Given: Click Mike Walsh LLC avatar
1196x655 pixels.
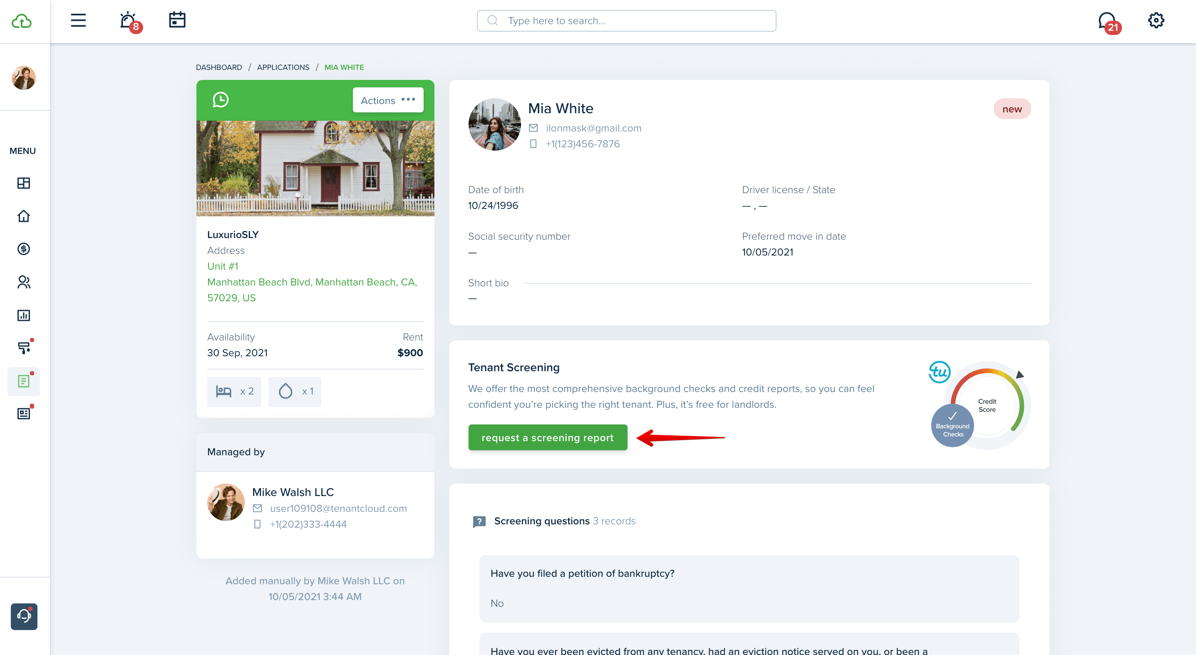Looking at the screenshot, I should (x=226, y=502).
